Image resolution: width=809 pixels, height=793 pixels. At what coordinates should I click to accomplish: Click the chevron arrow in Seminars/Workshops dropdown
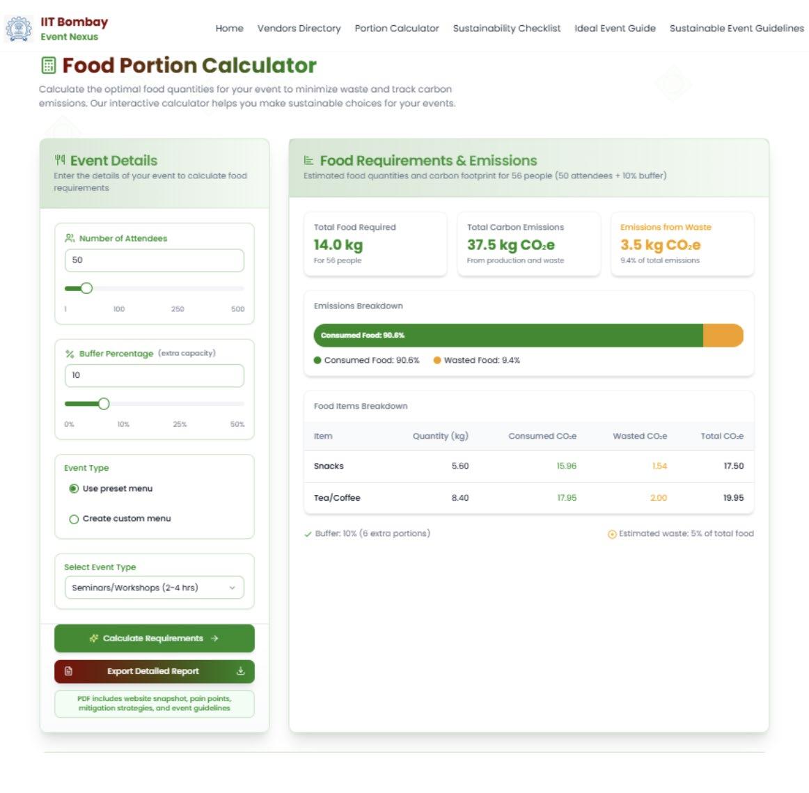point(232,588)
